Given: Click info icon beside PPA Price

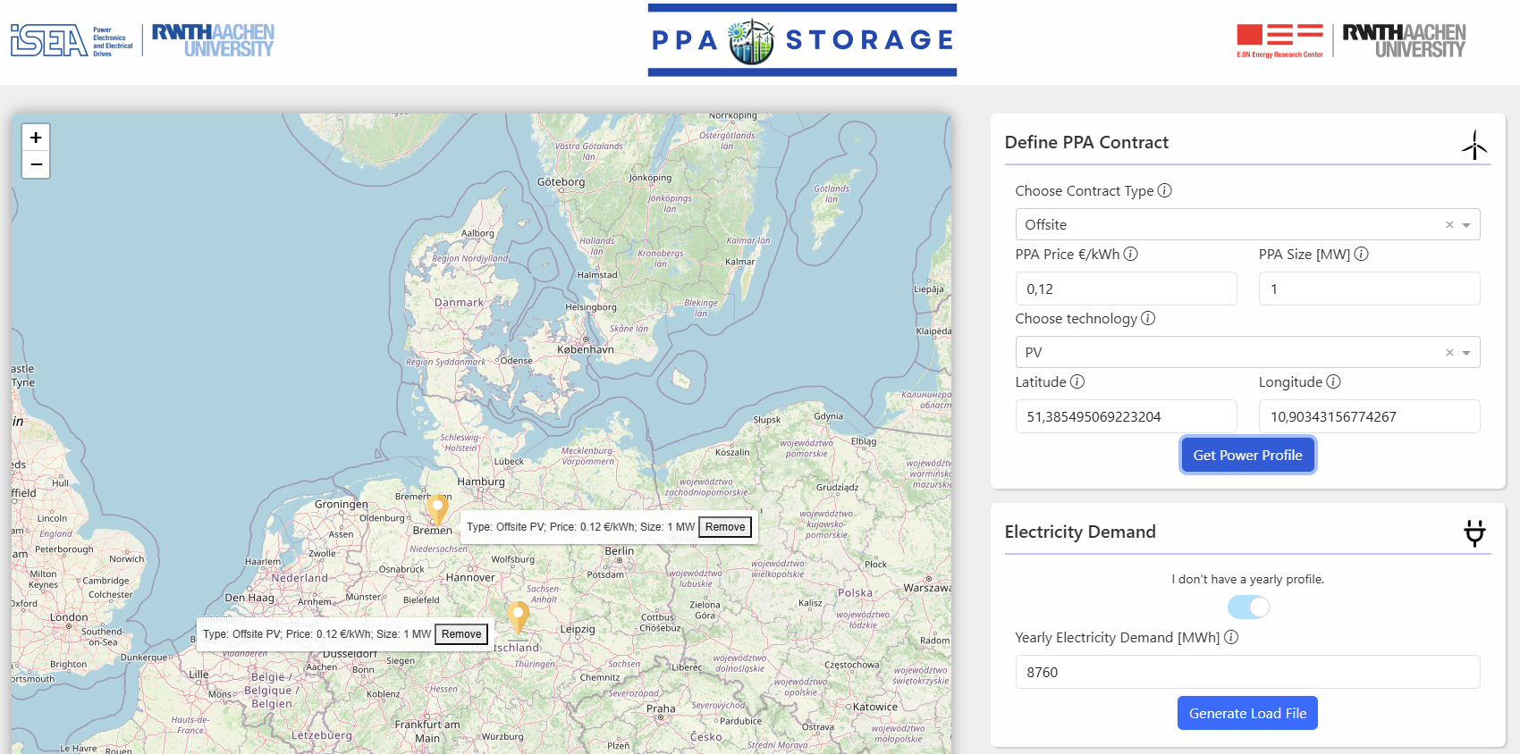Looking at the screenshot, I should pyautogui.click(x=1130, y=254).
